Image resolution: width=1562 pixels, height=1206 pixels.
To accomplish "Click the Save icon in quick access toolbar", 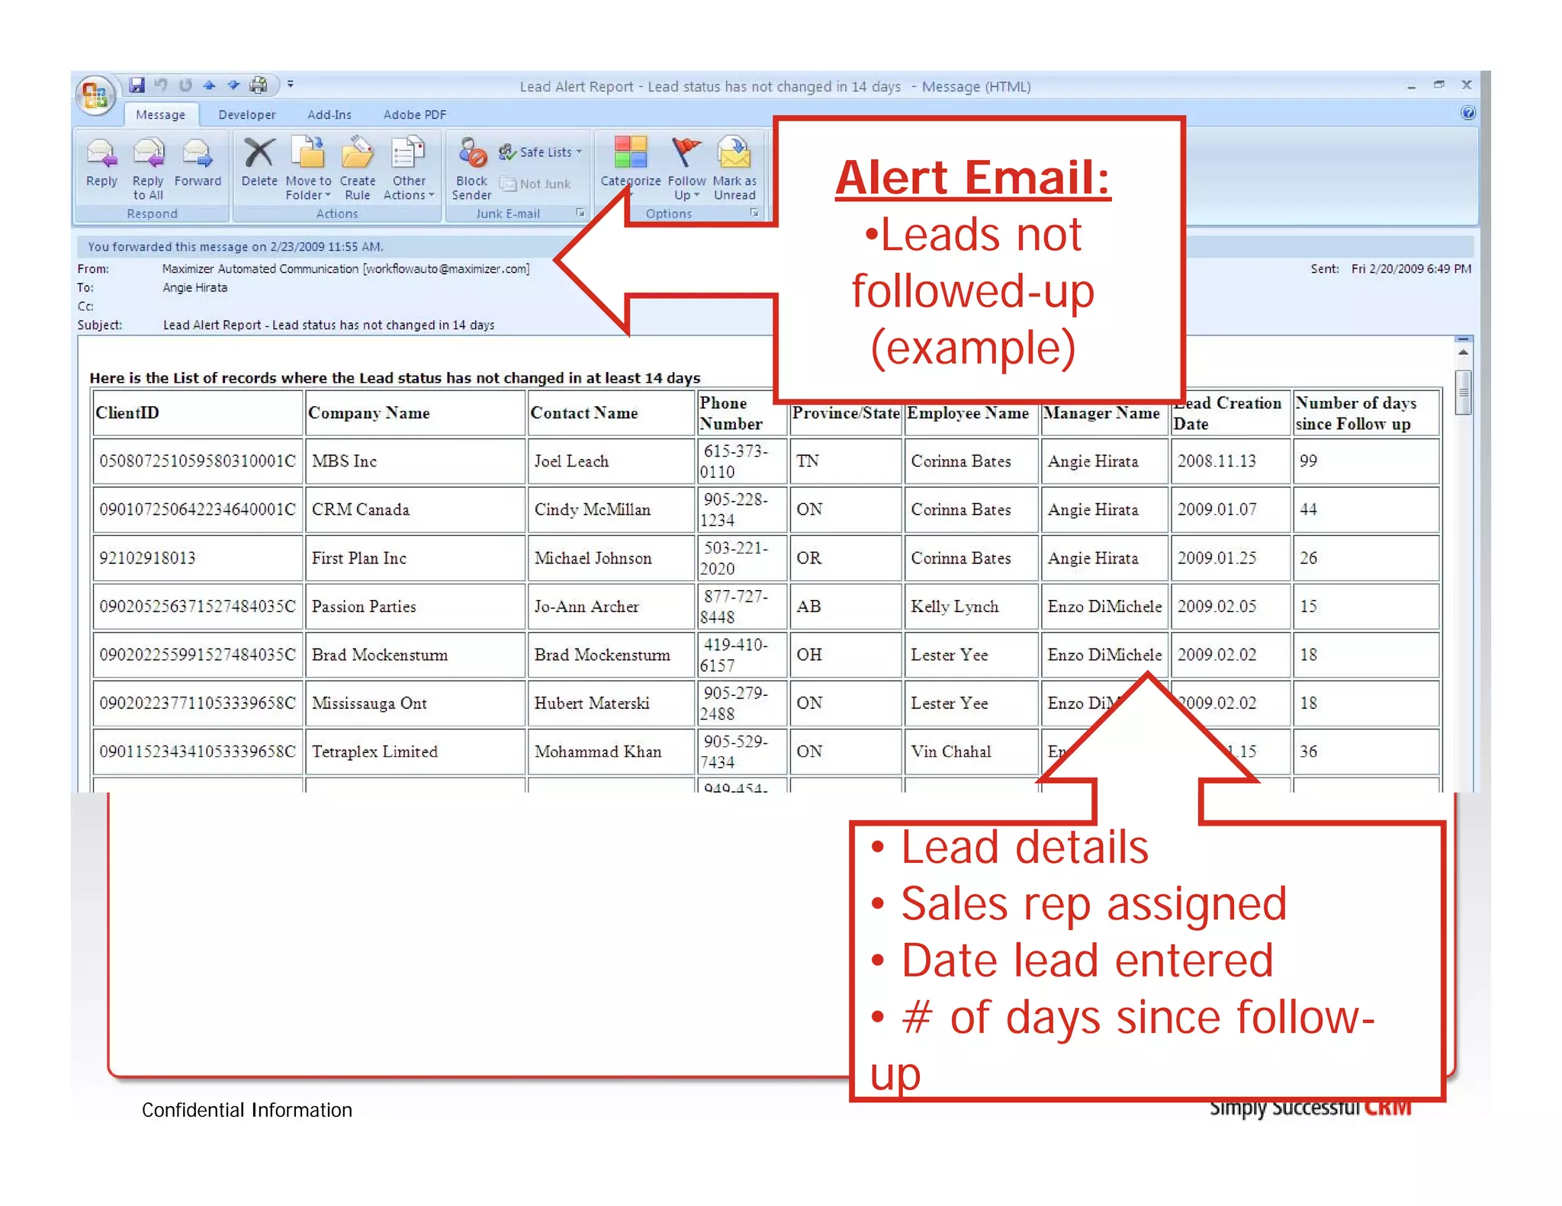I will pos(137,85).
